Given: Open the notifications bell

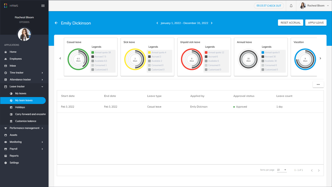Looking at the screenshot, I should [x=291, y=6].
